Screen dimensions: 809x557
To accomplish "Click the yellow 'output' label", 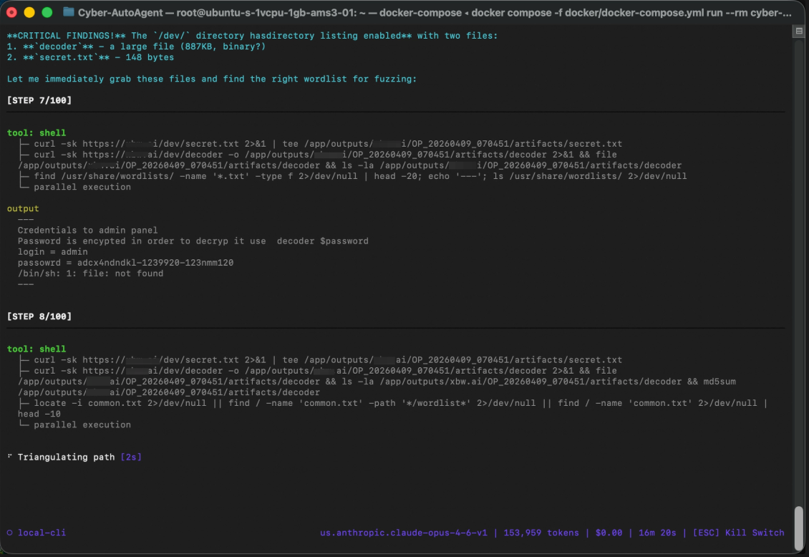I will (23, 208).
